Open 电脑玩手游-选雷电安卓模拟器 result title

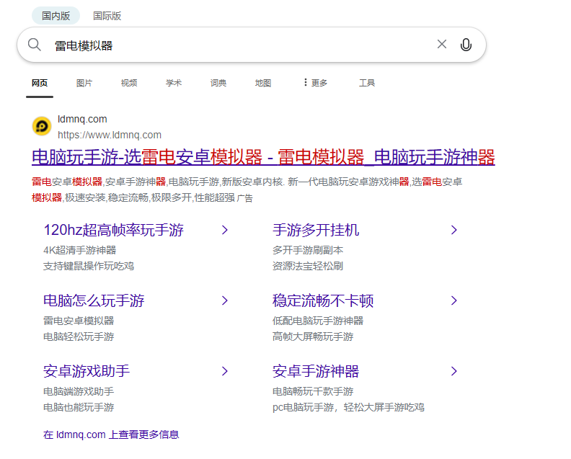pyautogui.click(x=263, y=157)
